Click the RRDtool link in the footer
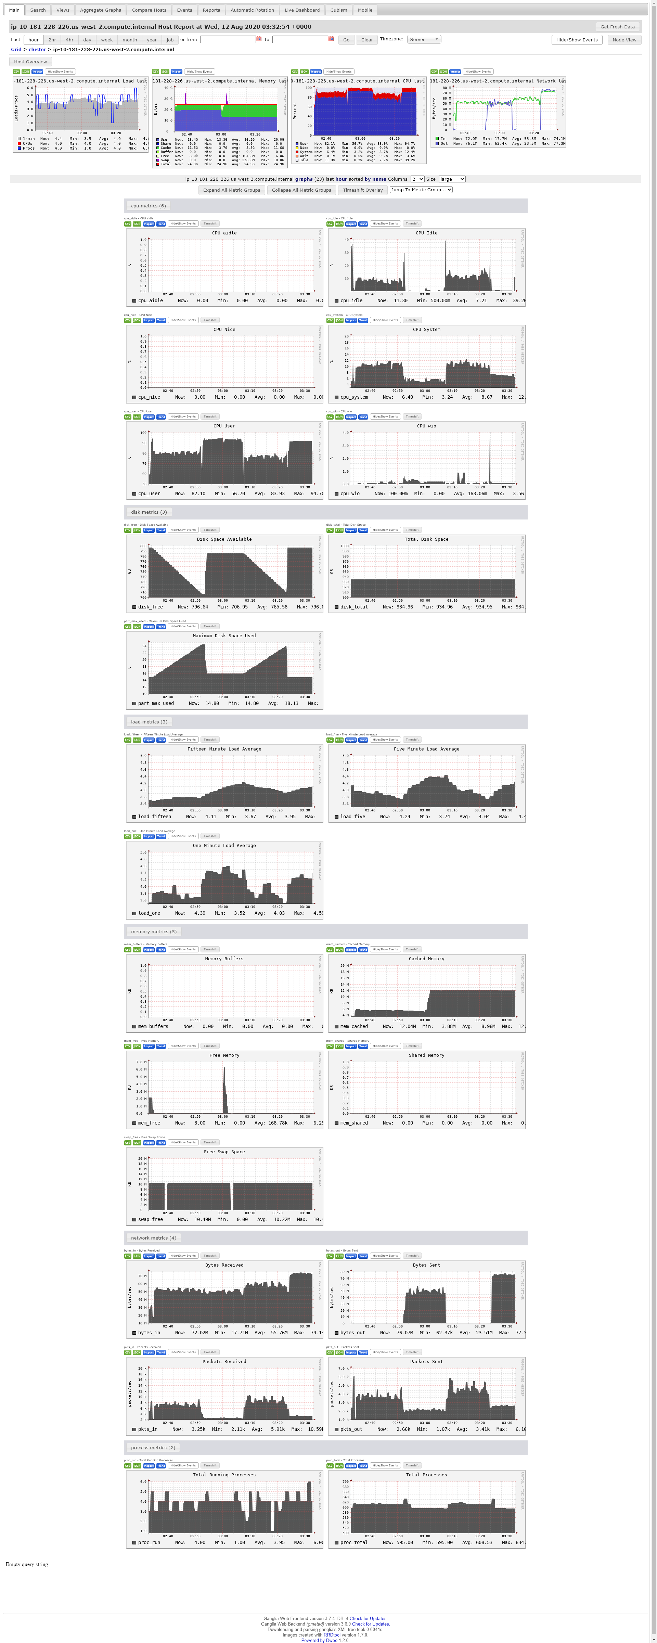Viewport: 657px width, 1643px height. coord(332,1635)
